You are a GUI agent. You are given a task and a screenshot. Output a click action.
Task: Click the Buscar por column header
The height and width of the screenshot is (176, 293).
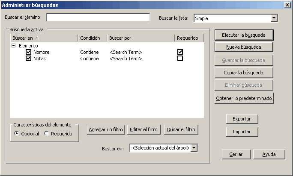pyautogui.click(x=141, y=38)
